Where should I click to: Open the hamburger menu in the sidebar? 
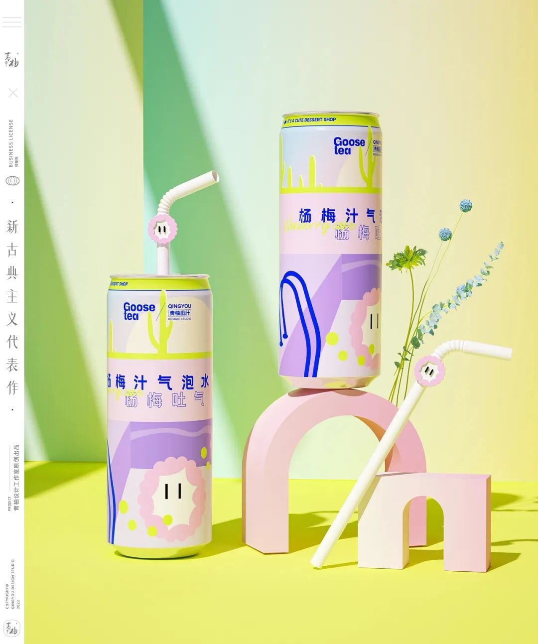[x=12, y=22]
